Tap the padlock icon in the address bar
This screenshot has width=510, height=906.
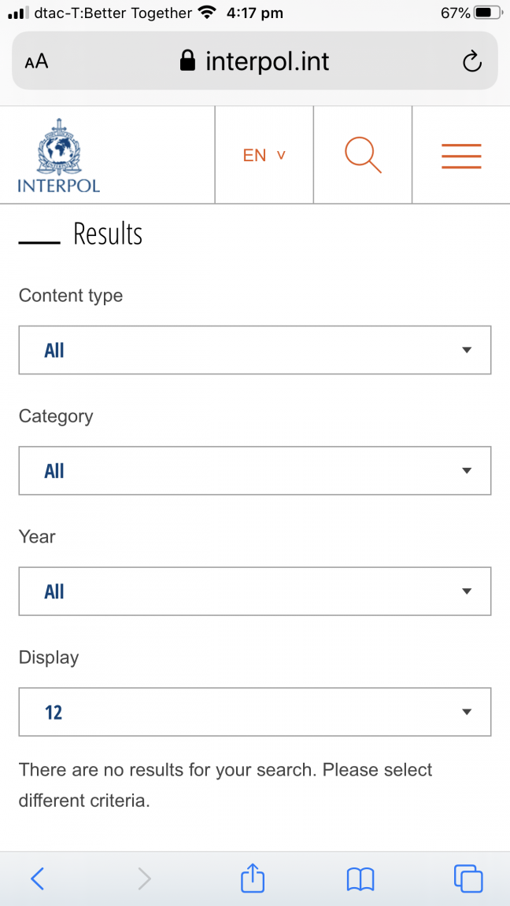[188, 61]
